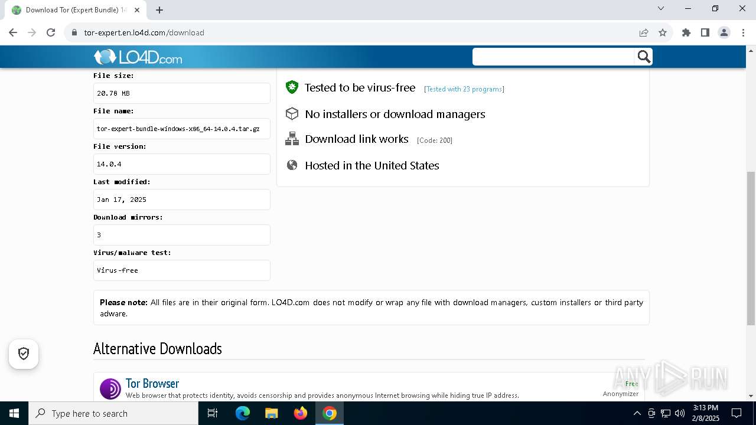Open 'Tested with 23 programs' link

pyautogui.click(x=464, y=89)
